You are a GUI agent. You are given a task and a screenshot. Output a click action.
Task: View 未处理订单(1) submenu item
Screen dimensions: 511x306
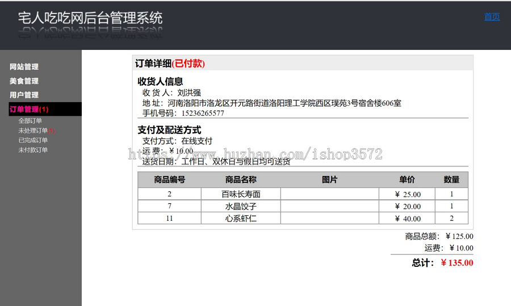click(37, 131)
